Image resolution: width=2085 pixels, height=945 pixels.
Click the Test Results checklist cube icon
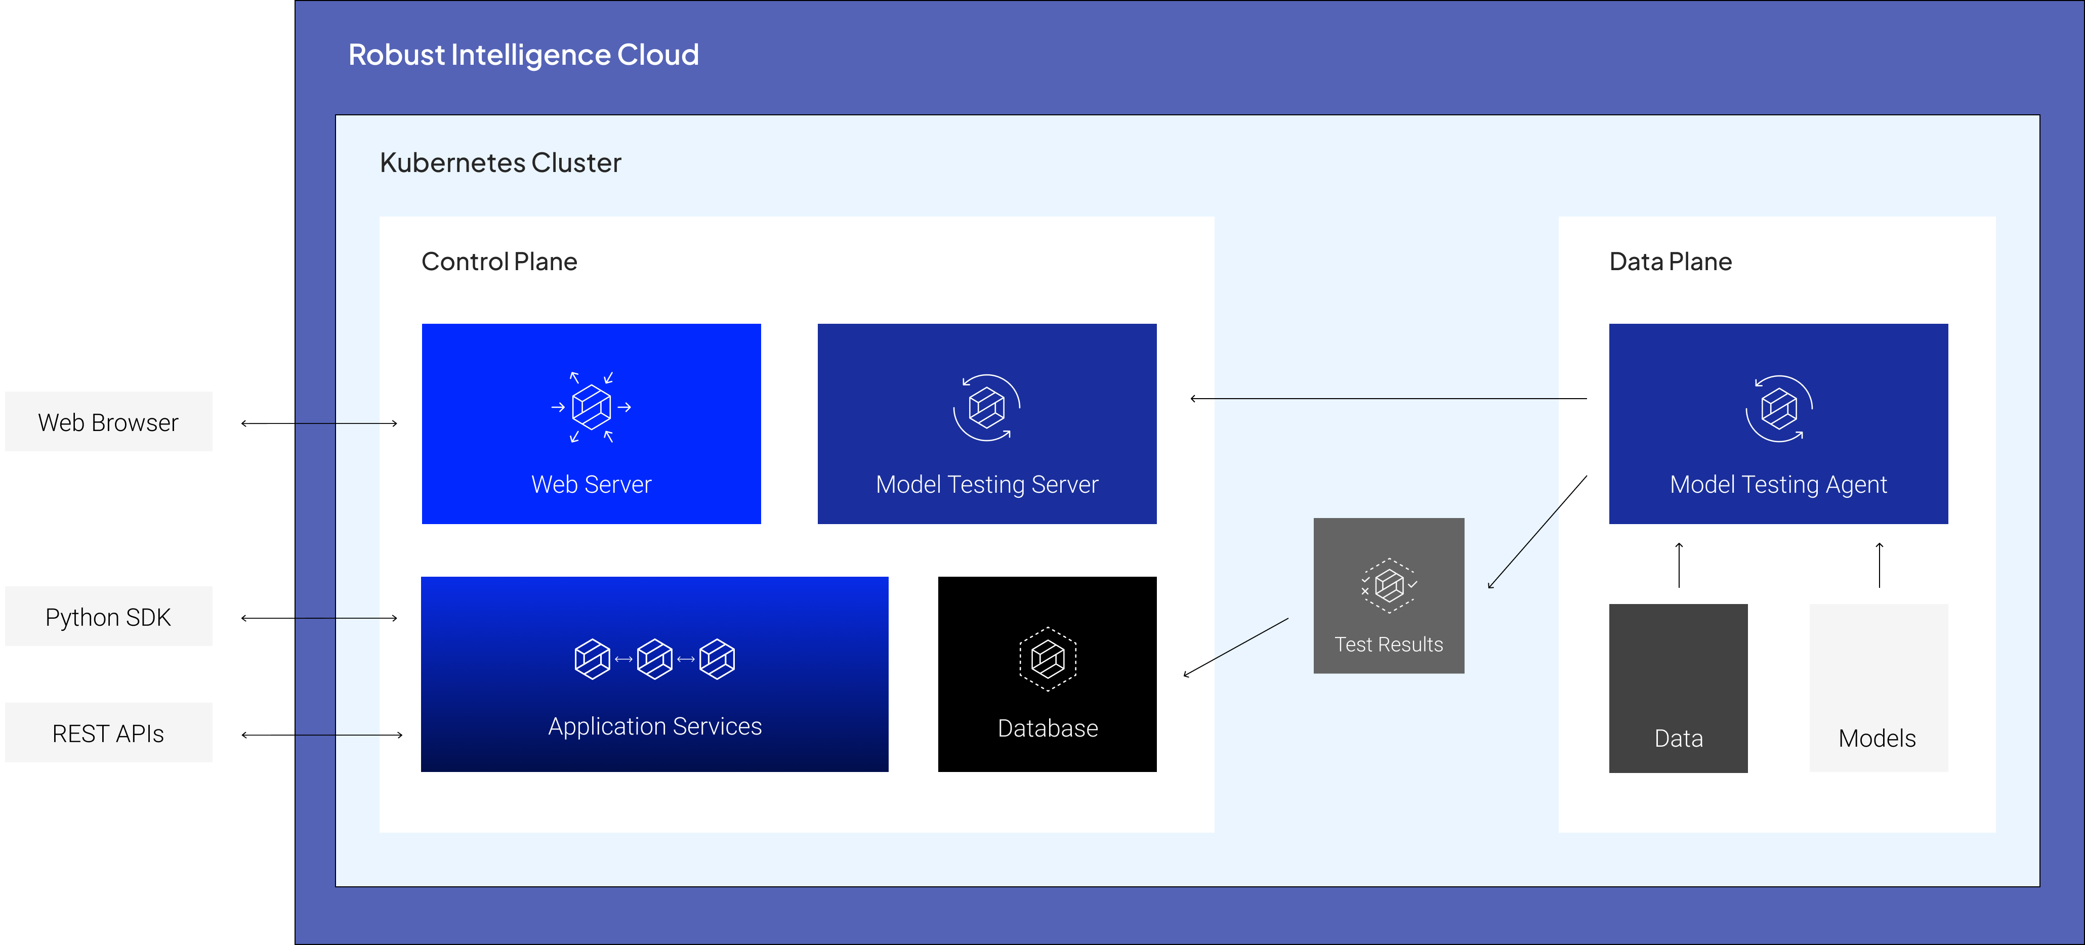tap(1389, 585)
